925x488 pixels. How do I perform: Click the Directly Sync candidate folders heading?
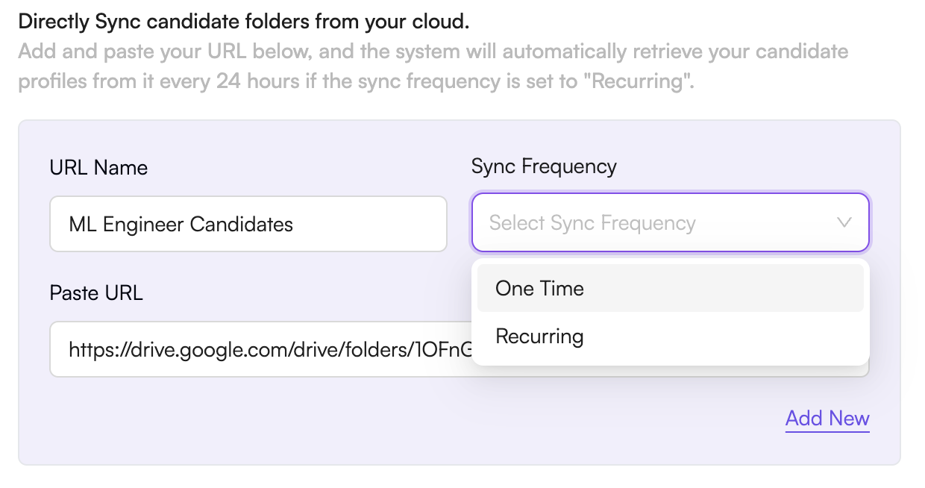(x=244, y=21)
